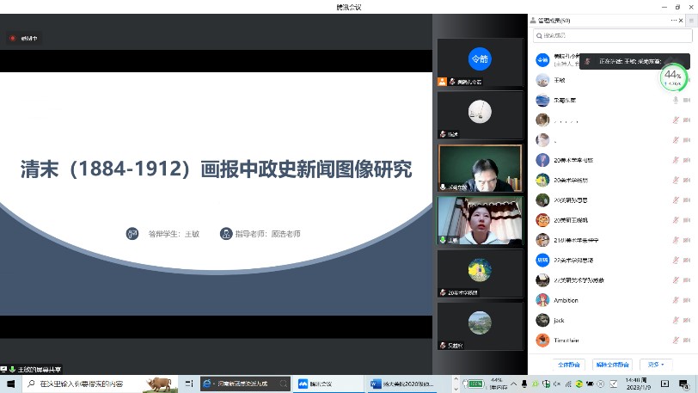Click the 全体静音 mute-all button

[x=570, y=364]
